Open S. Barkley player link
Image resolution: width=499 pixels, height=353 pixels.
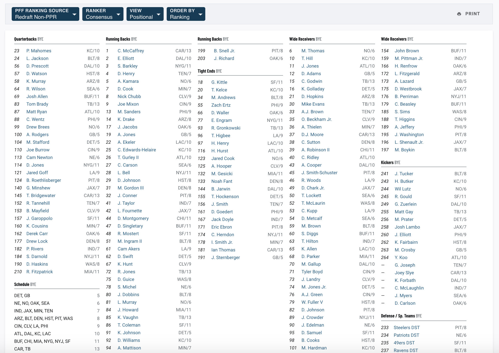(128, 66)
